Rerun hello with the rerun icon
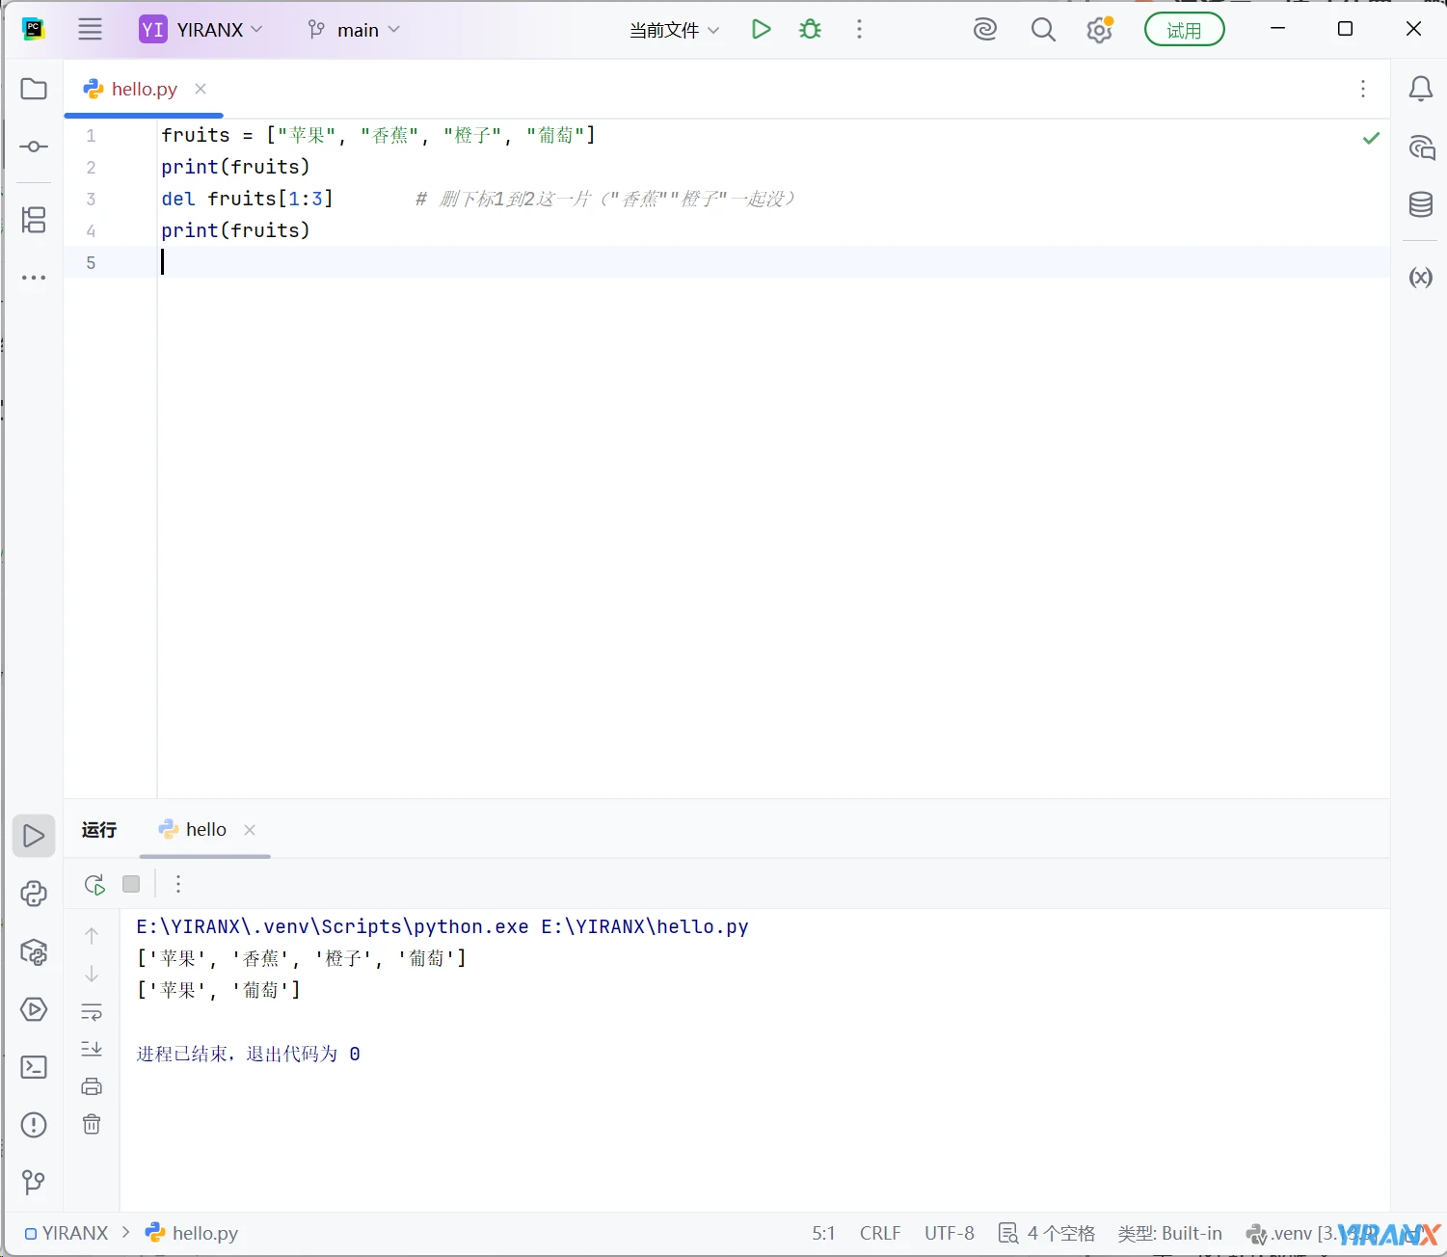 (x=94, y=884)
